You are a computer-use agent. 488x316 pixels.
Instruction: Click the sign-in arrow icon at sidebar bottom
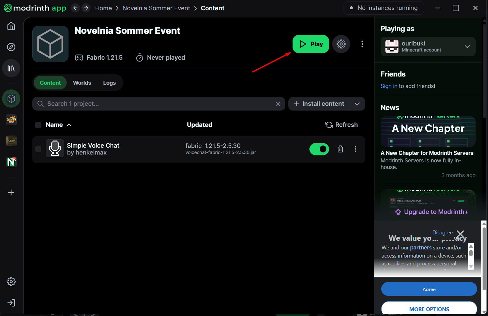[x=11, y=303]
